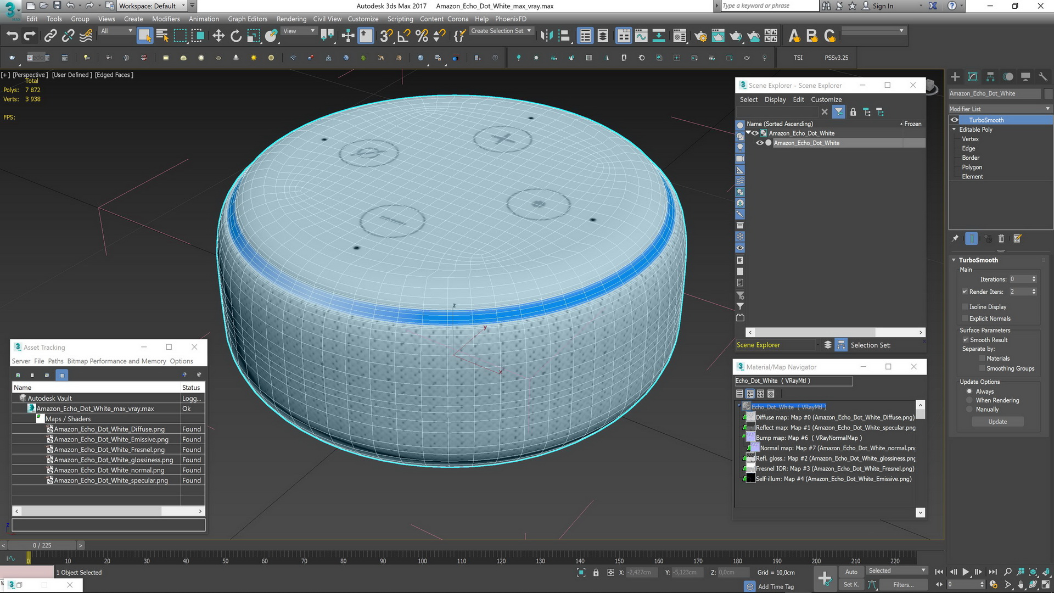The image size is (1054, 593).
Task: Toggle the Smooth Result checkbox
Action: [965, 340]
